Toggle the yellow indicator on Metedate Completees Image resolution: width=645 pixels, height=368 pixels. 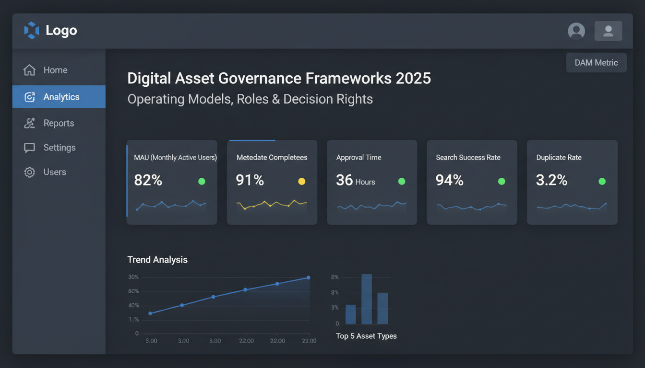[x=301, y=181]
